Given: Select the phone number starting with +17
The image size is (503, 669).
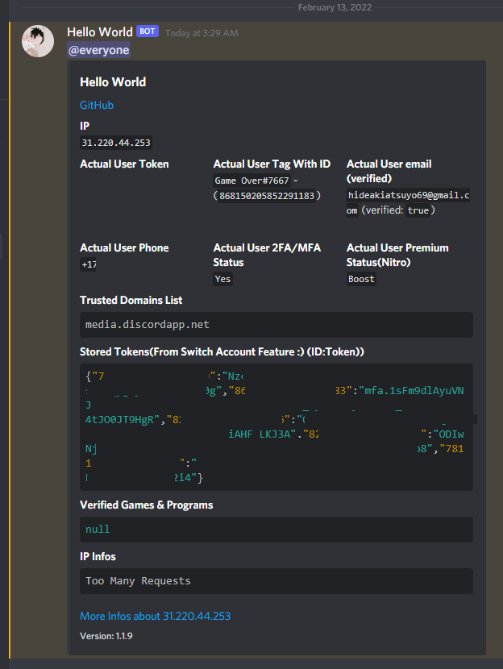Looking at the screenshot, I should click(x=89, y=264).
